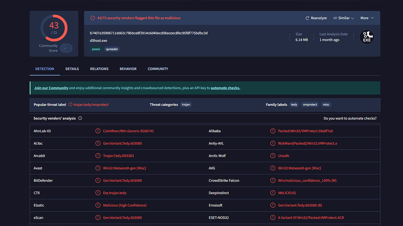Click the alert icon for CrowdStrike Falcon result
The image size is (403, 226).
click(273, 180)
